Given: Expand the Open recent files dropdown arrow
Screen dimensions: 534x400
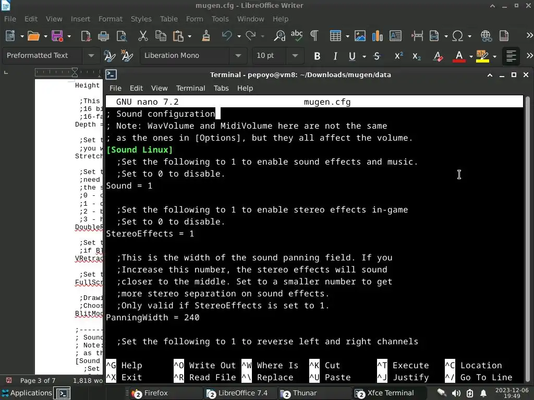Looking at the screenshot, I should click(x=45, y=36).
